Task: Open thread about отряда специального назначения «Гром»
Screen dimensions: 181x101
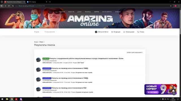Action: [x=87, y=59]
